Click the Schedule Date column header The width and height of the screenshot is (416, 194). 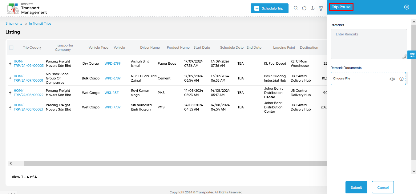pyautogui.click(x=232, y=47)
